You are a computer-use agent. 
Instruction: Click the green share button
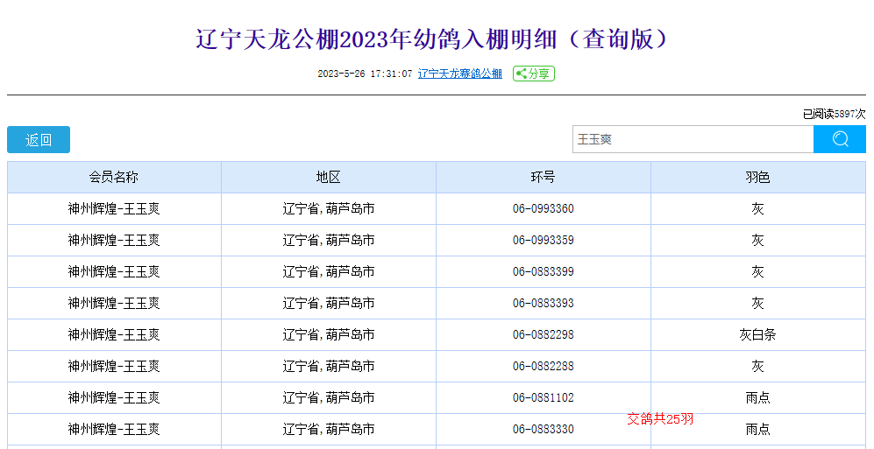point(534,74)
